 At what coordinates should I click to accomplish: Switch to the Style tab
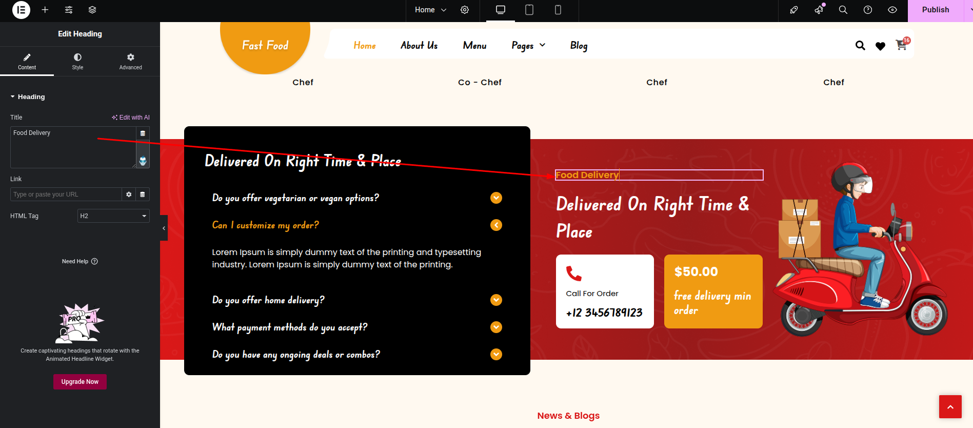[x=77, y=61]
